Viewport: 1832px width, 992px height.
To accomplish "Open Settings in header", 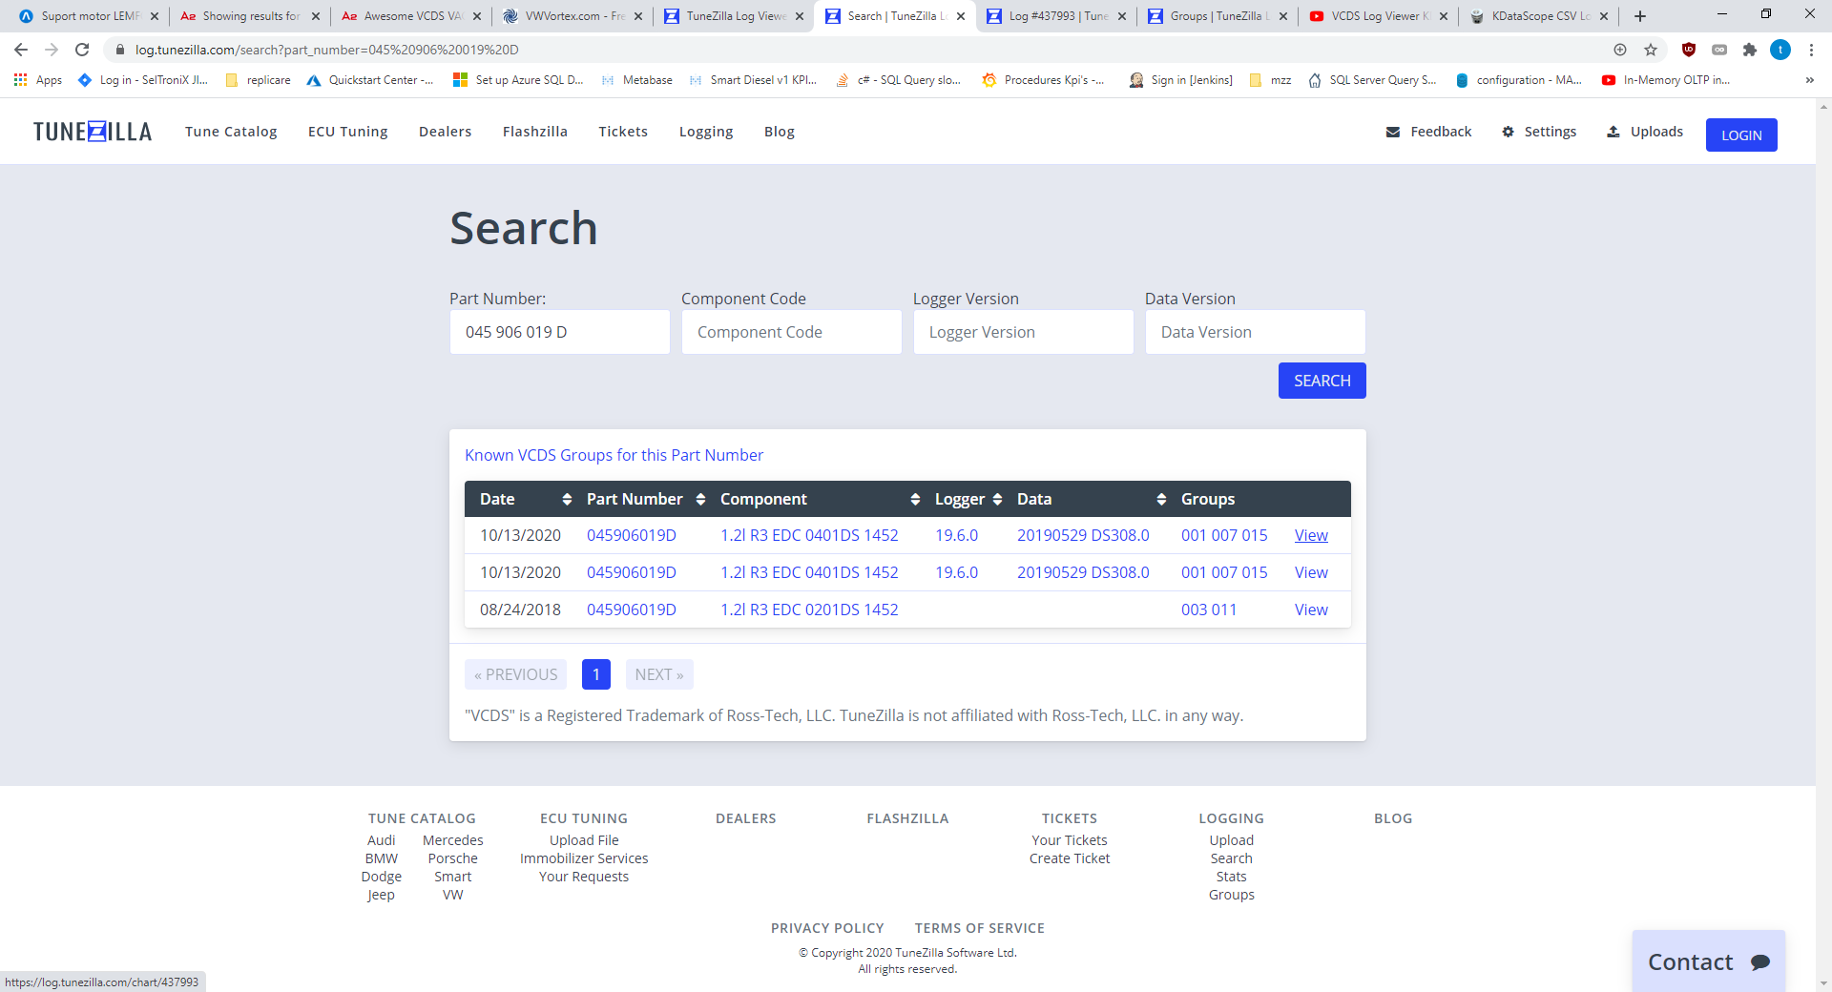I will pos(1539,132).
